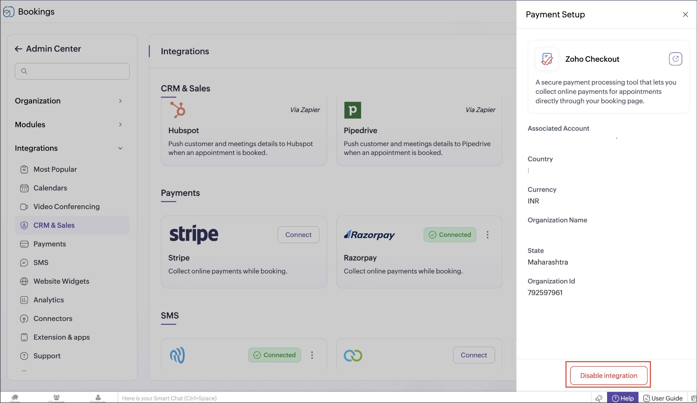This screenshot has width=697, height=403.
Task: Open the announcements megaphone icon
Action: pyautogui.click(x=599, y=398)
